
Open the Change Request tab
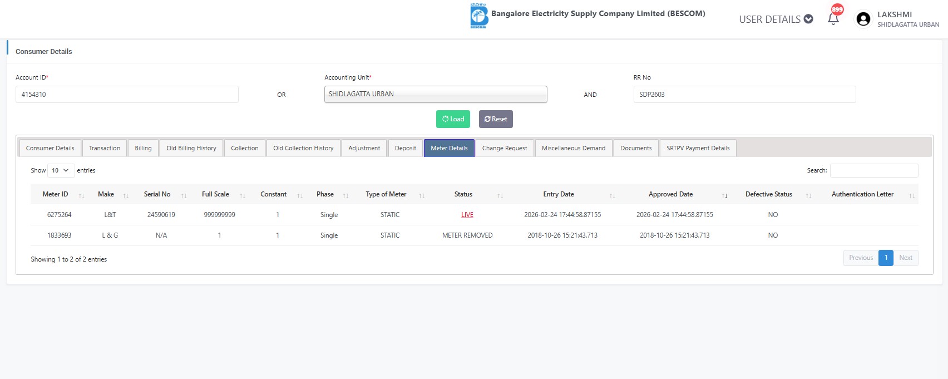point(504,148)
